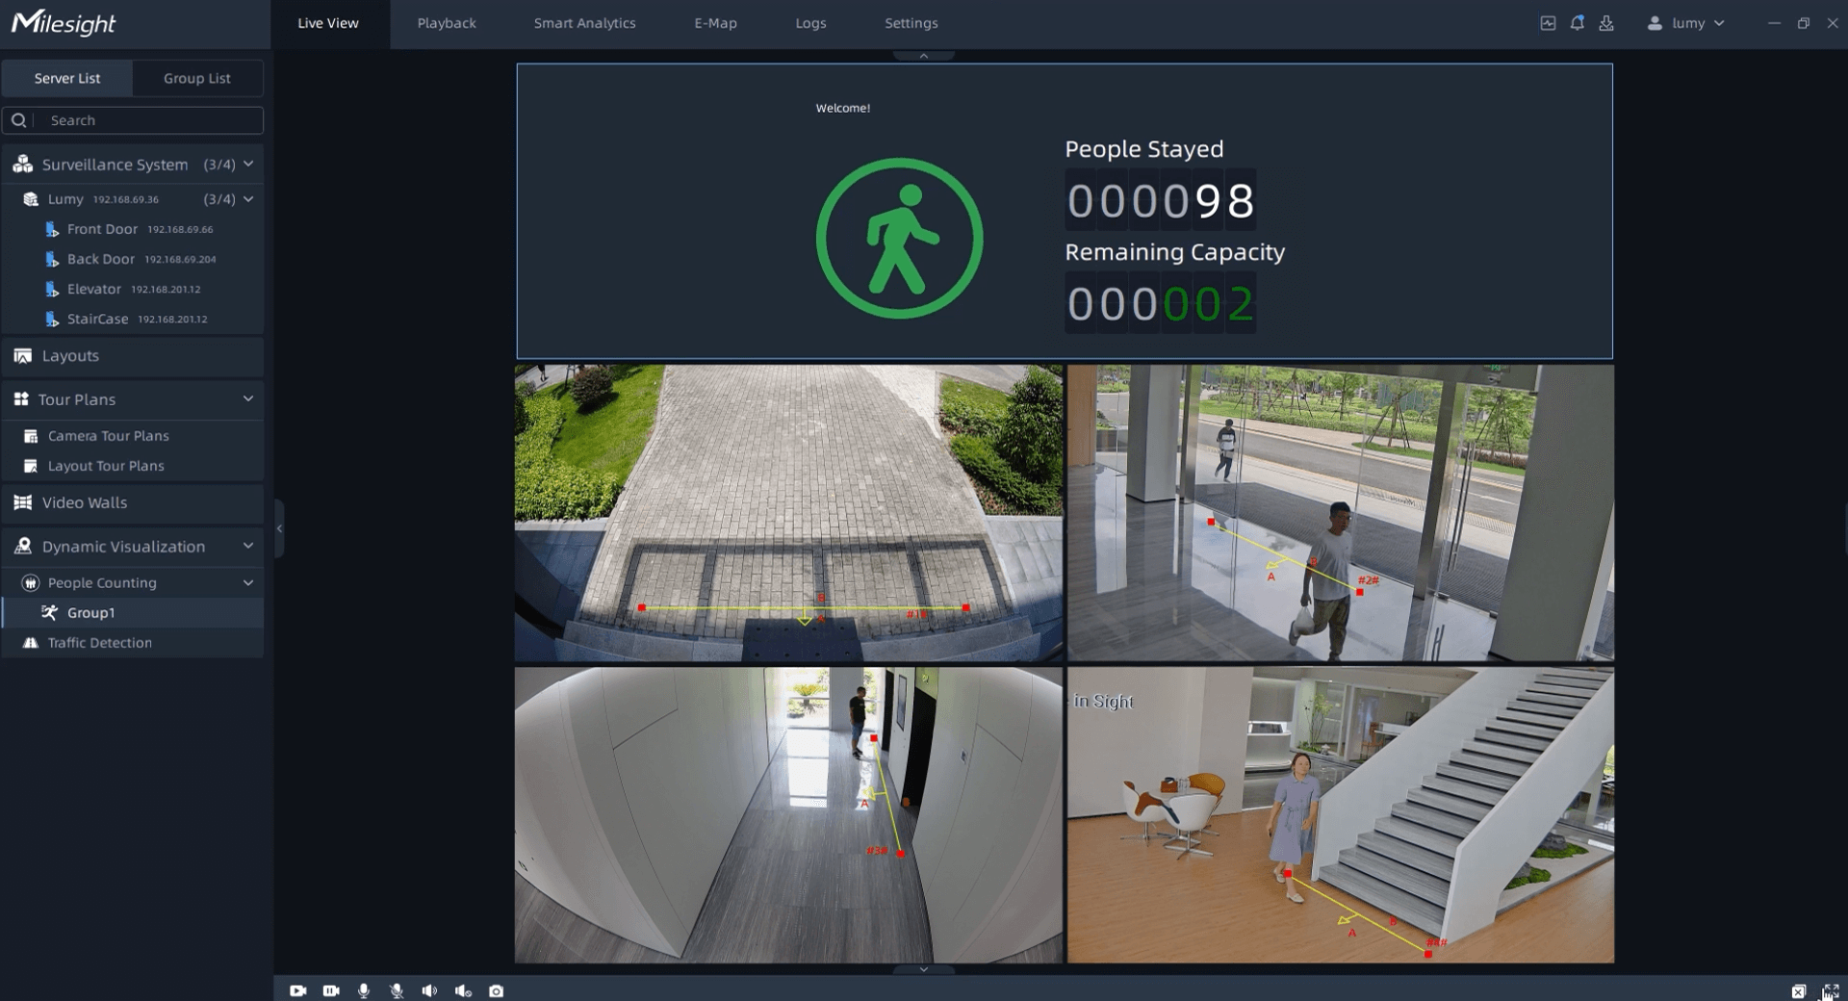The height and width of the screenshot is (1001, 1848).
Task: Open the system status monitor icon
Action: click(1548, 23)
